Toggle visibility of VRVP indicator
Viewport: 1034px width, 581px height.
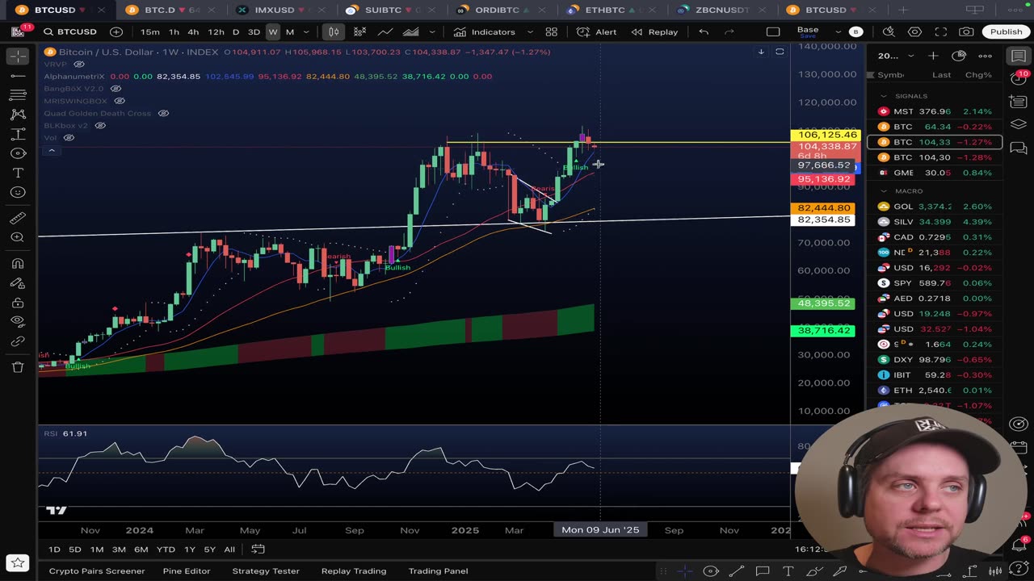pyautogui.click(x=79, y=64)
